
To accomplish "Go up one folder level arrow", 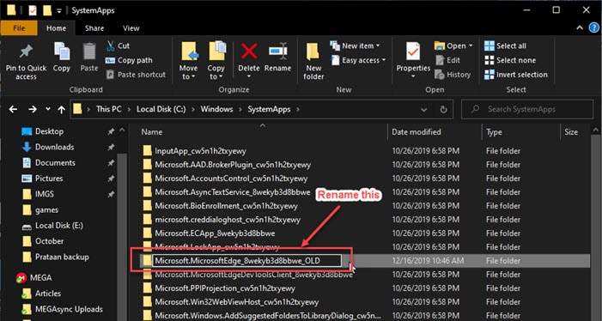I will (62, 110).
